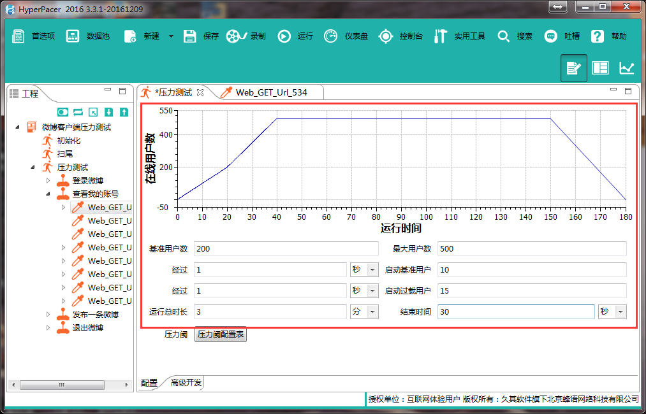
Task: Click the 新建 new document icon
Action: point(130,36)
